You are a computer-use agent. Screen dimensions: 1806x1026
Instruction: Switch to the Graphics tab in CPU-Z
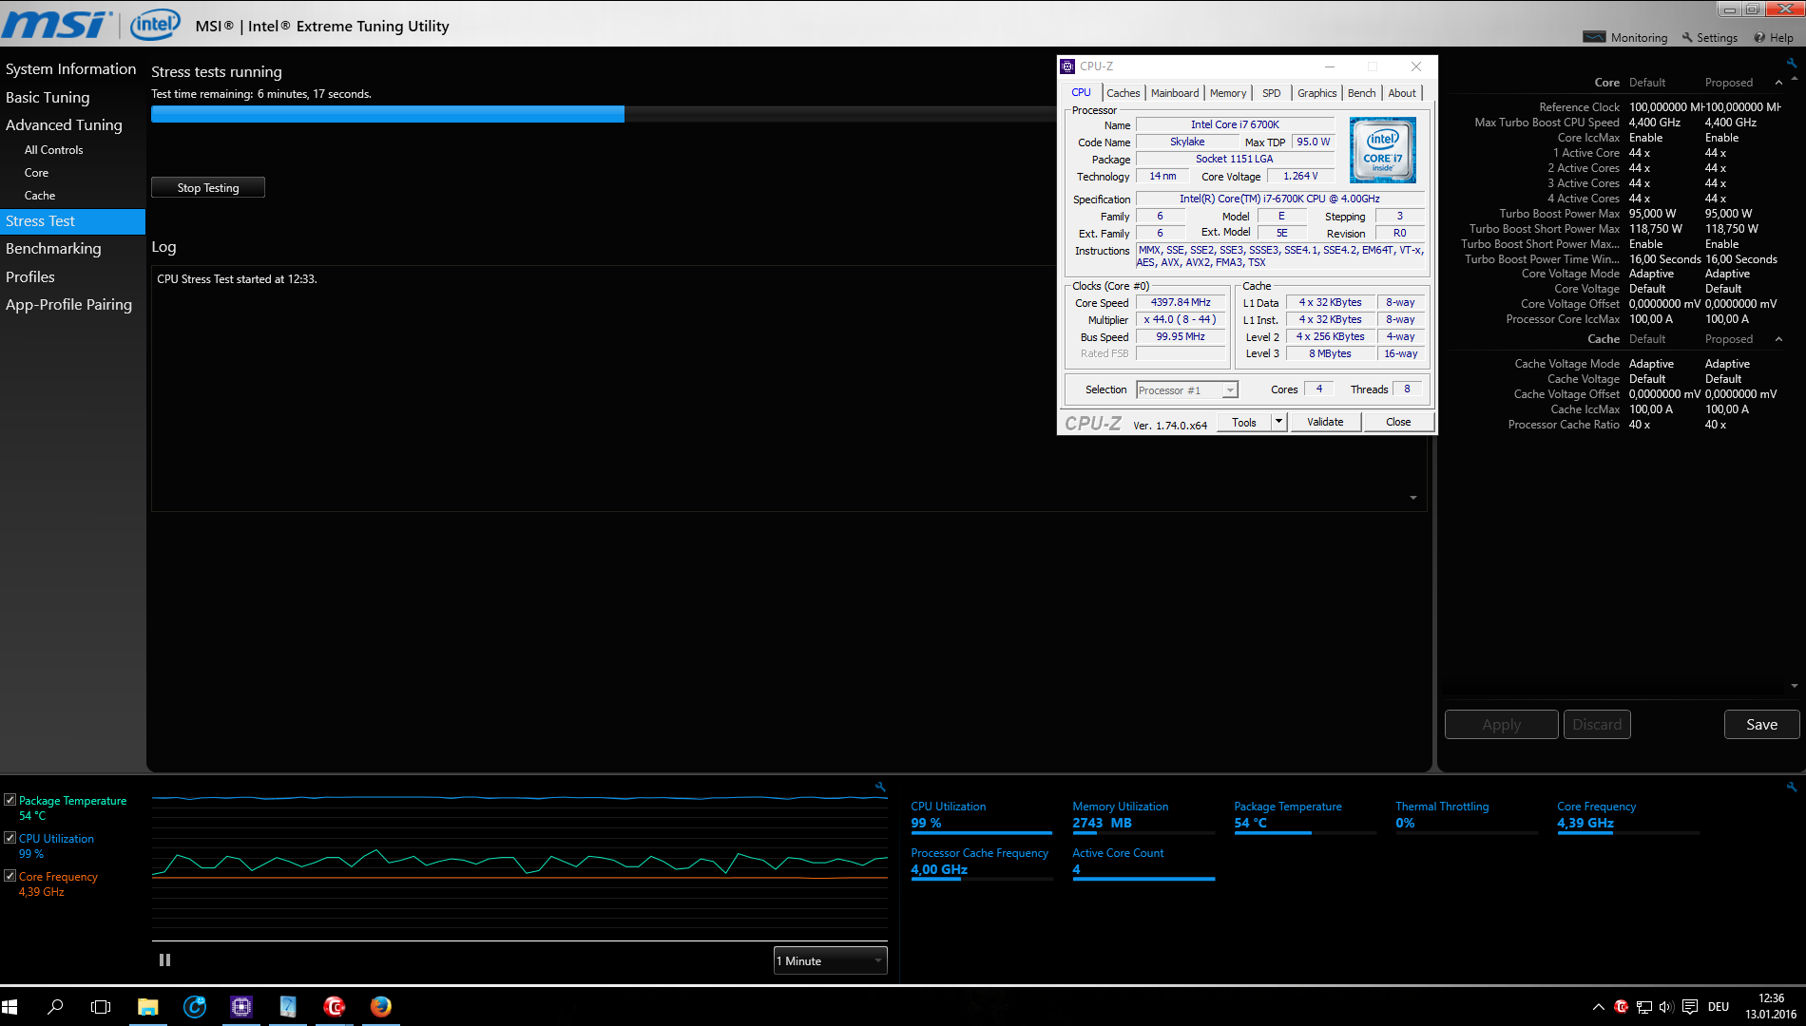pos(1316,93)
